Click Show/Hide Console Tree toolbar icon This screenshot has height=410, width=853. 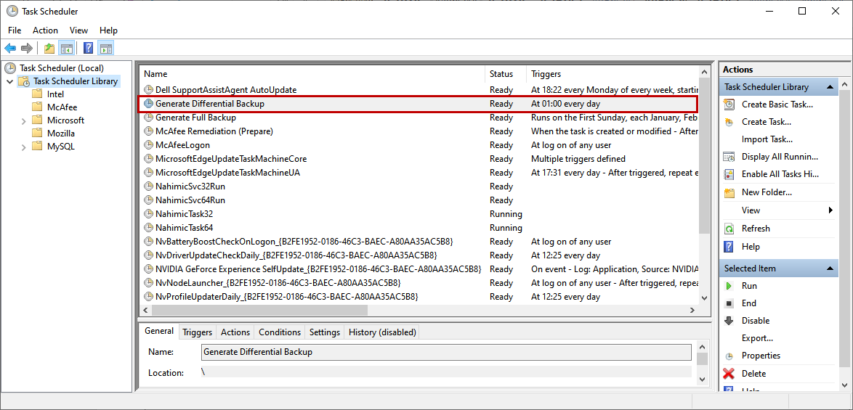click(67, 49)
